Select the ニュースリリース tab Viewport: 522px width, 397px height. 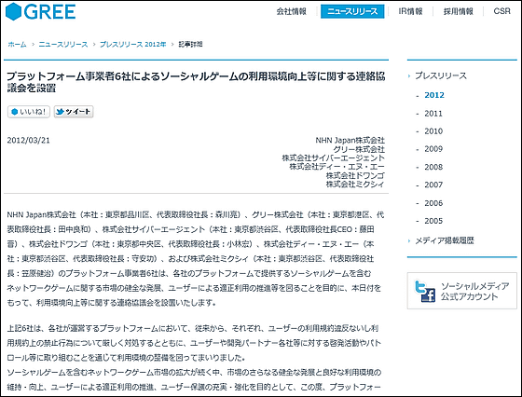(352, 11)
